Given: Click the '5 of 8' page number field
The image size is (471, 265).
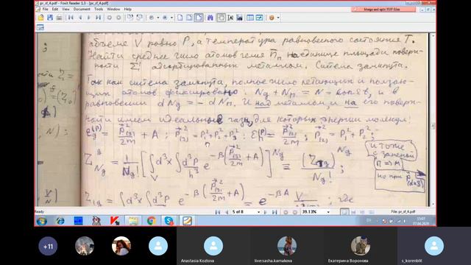Looking at the screenshot, I should 244,212.
